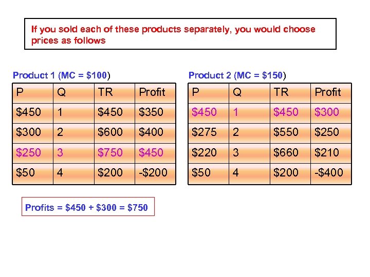Click the slide title text box
The width and height of the screenshot is (370, 277).
(x=180, y=34)
